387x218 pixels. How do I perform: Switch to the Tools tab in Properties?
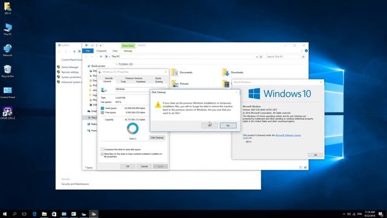[123, 82]
